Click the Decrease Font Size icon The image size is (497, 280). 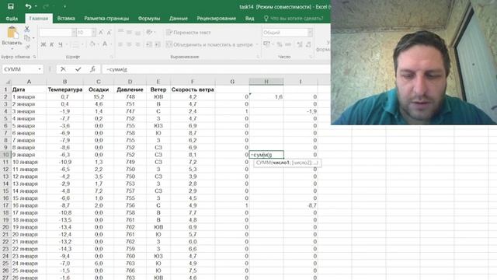click(x=109, y=33)
